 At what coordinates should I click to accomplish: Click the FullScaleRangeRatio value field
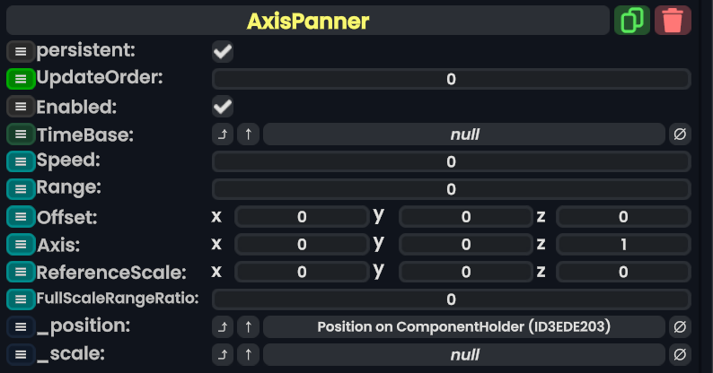[x=451, y=299]
